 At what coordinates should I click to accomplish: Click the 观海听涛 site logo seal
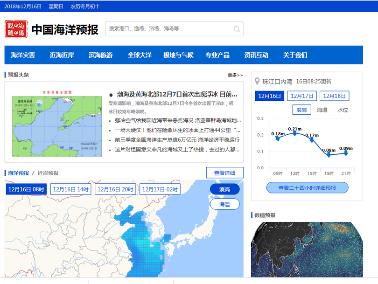[16, 29]
